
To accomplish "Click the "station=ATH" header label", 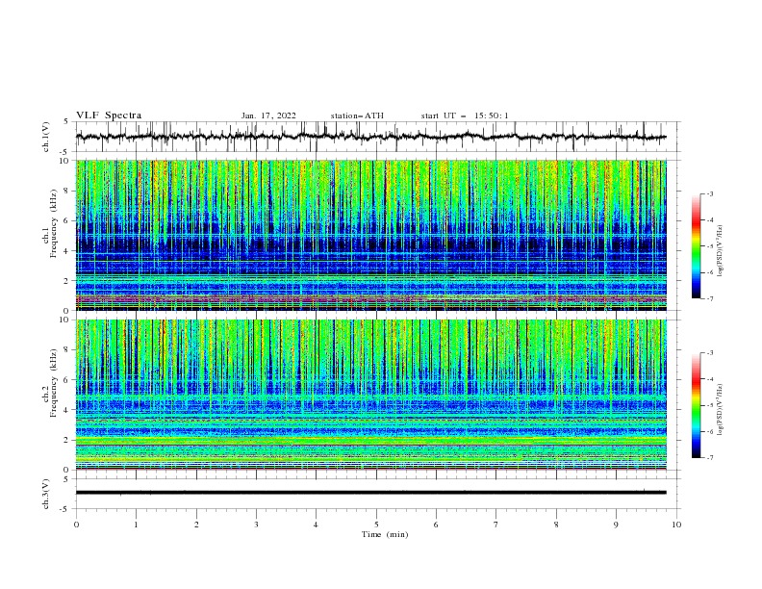I will [357, 115].
